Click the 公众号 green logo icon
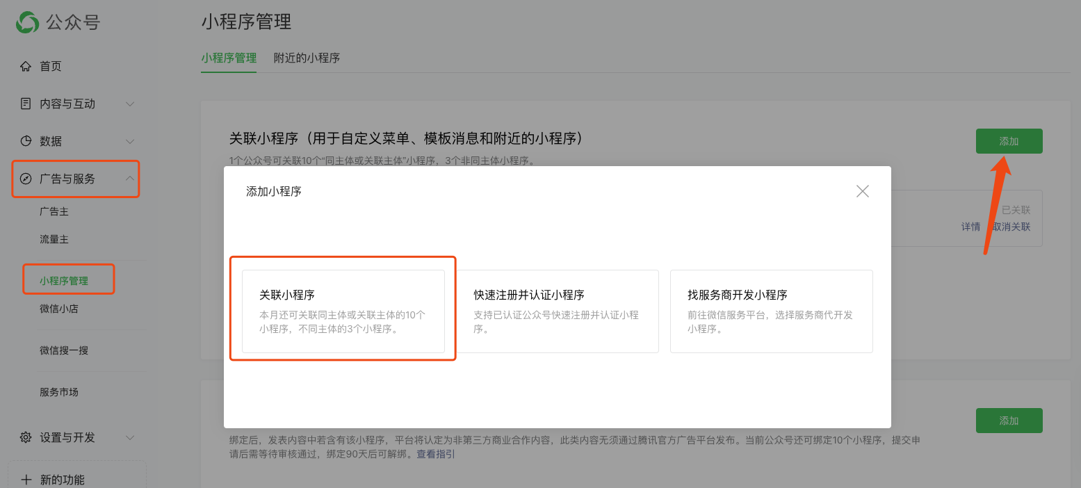 pos(28,22)
